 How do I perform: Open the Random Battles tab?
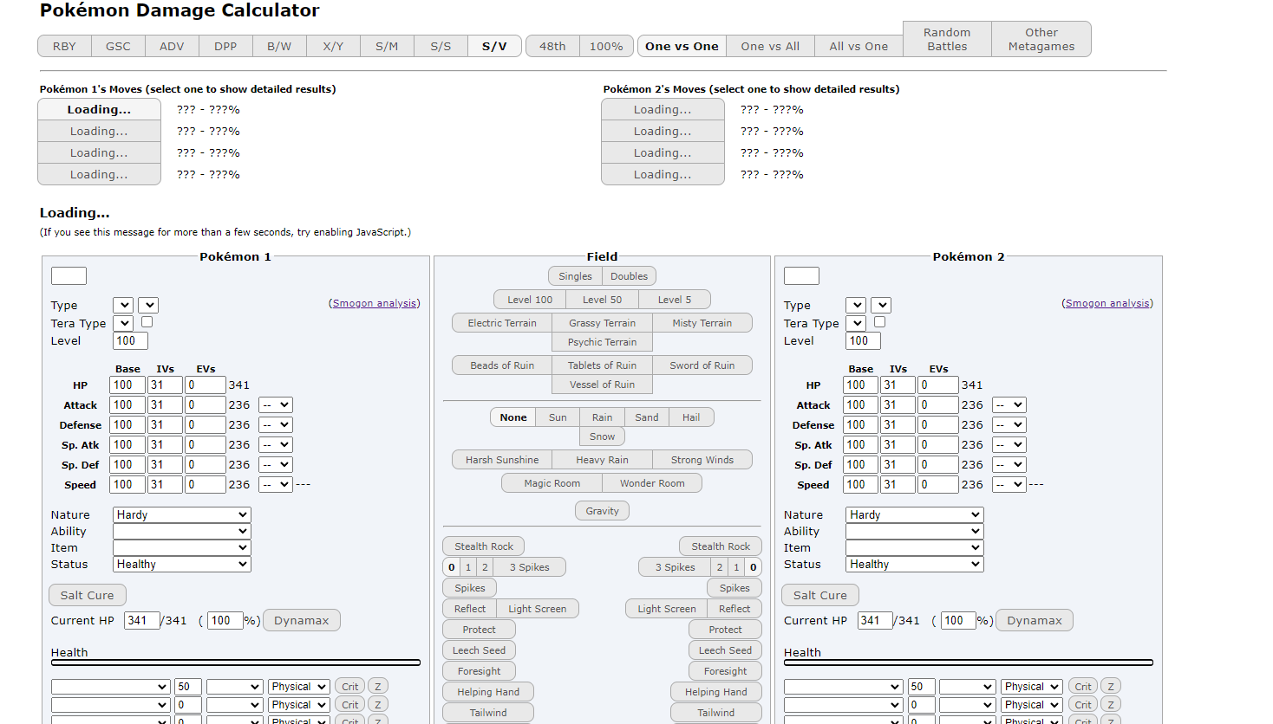(947, 39)
